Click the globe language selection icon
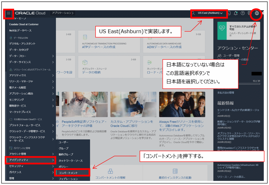Viewport: 269px width, 185px height. coord(257,13)
